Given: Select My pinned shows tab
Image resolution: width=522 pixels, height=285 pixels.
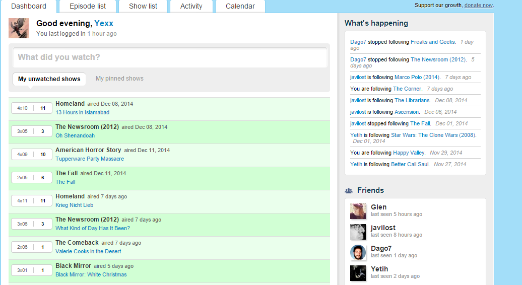Looking at the screenshot, I should click(119, 79).
